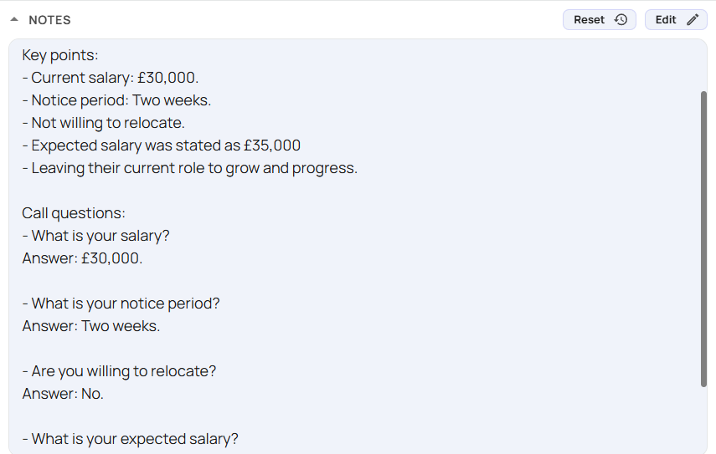Click the 'Call questions:' heading
This screenshot has width=716, height=454.
[74, 213]
